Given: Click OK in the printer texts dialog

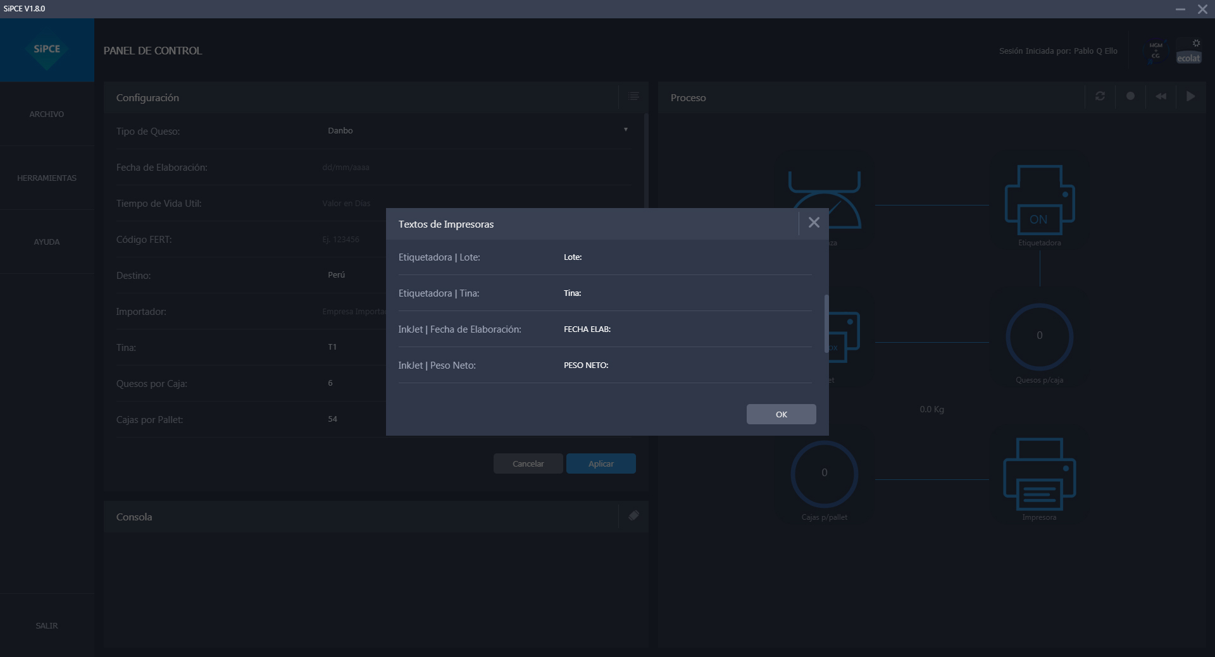Looking at the screenshot, I should [781, 414].
